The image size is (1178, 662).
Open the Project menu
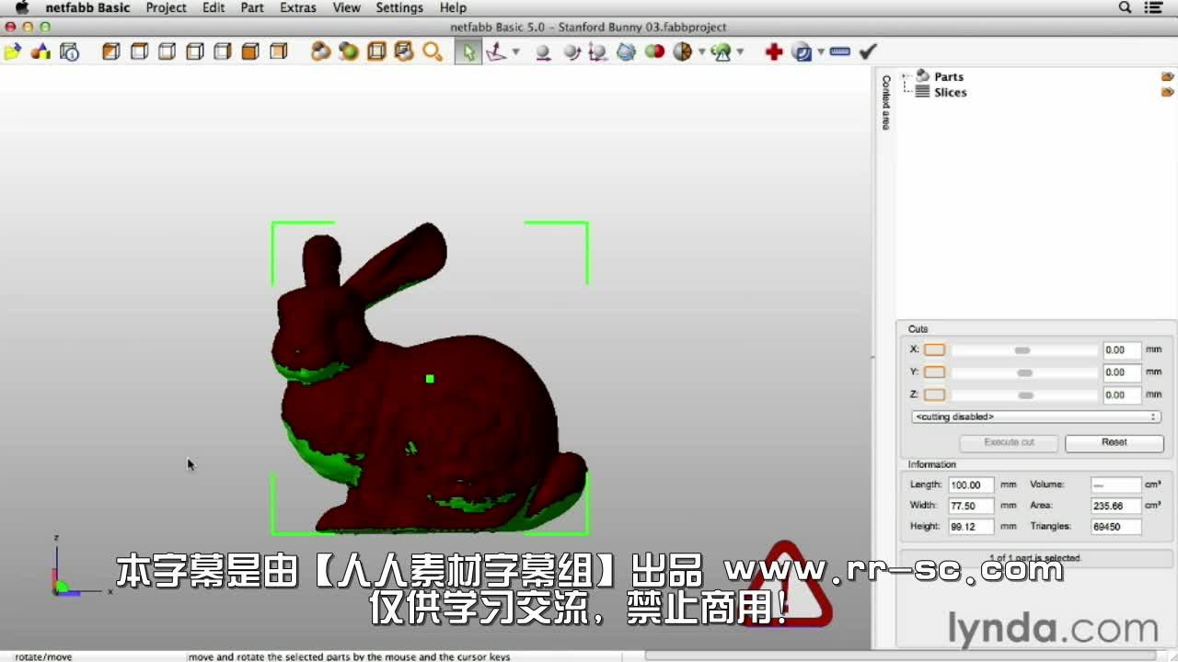[166, 7]
